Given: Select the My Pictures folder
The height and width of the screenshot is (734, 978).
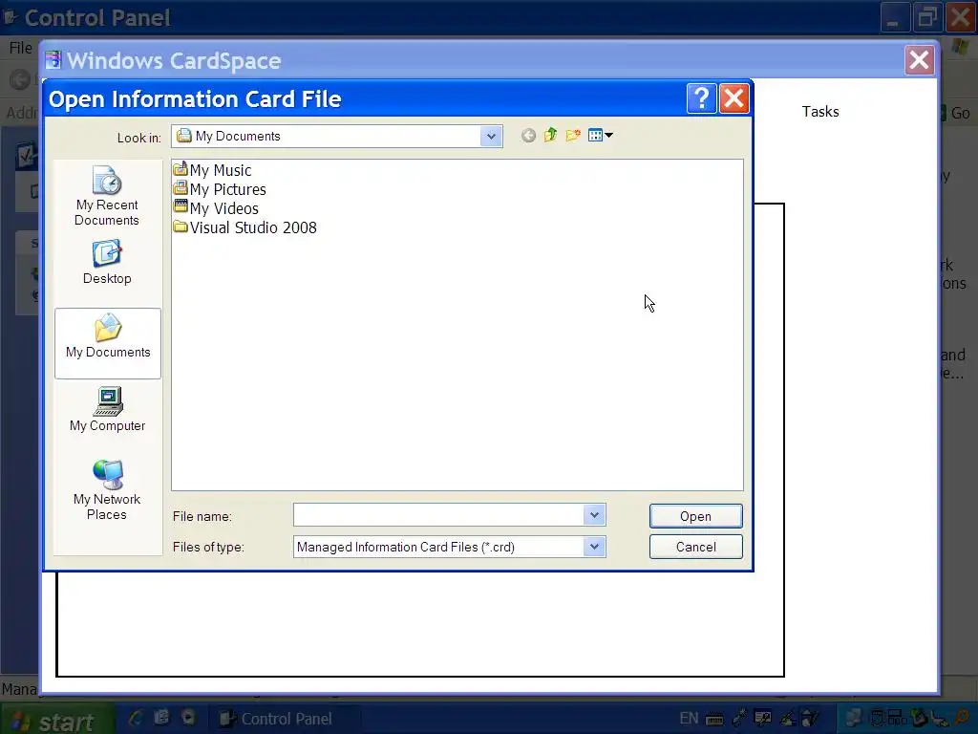Looking at the screenshot, I should (x=220, y=189).
